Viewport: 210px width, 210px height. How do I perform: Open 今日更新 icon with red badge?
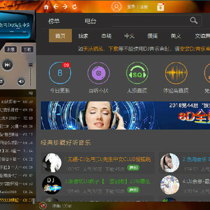[60, 73]
